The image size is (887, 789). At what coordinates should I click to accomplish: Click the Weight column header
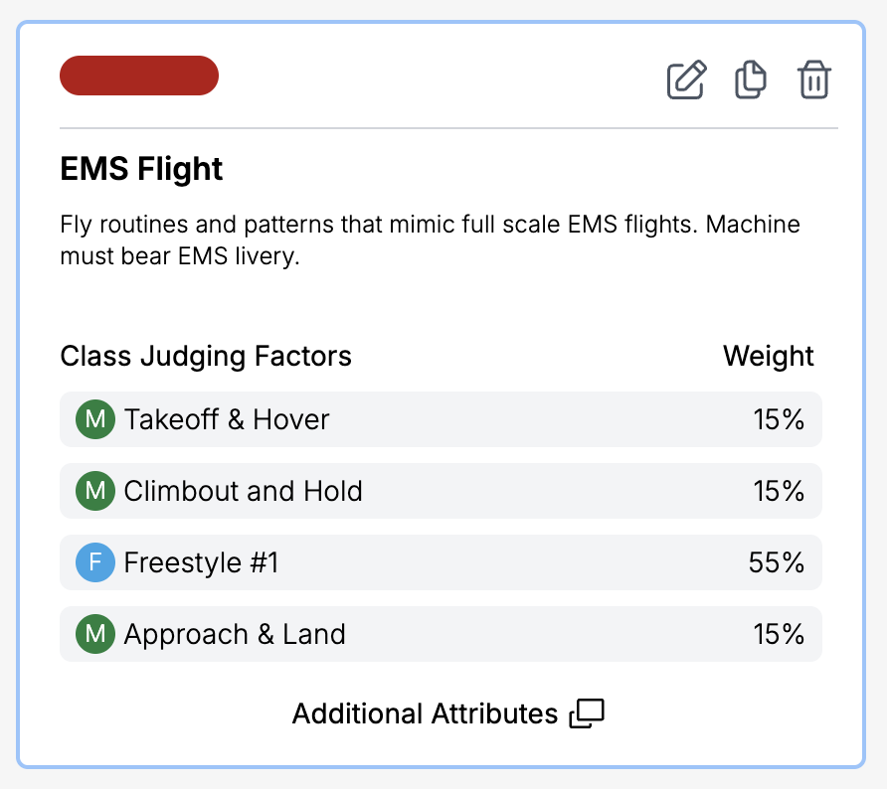point(768,356)
